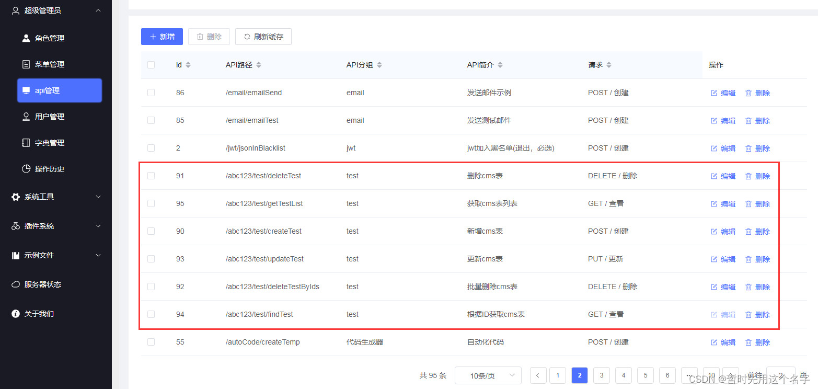
Task: Edit the updateTest row
Action: tap(723, 259)
